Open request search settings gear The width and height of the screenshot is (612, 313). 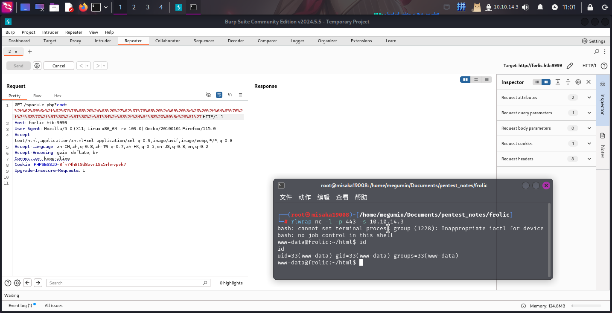click(17, 283)
